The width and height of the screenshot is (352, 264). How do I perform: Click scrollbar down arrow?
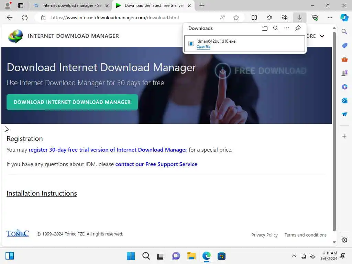tap(334, 242)
